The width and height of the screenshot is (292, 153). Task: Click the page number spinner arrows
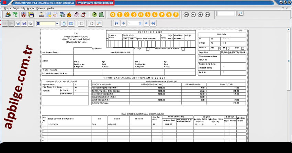(140, 23)
